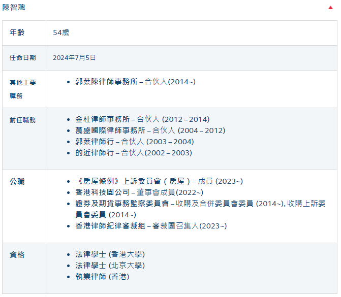Image resolution: width=341 pixels, height=297 pixels.
Task: Select 郭葉律師行 – 合伙人 (2003–2004) entry
Action: pyautogui.click(x=134, y=142)
